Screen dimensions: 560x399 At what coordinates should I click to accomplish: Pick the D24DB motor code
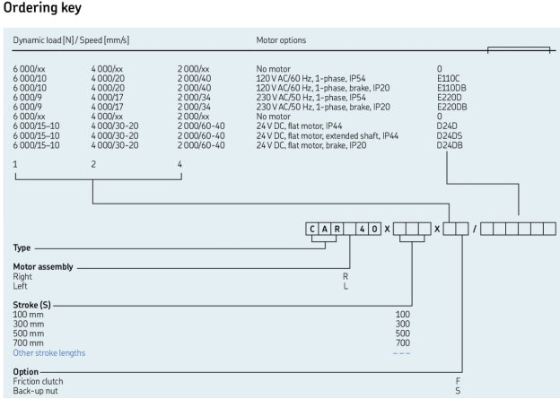(450, 144)
